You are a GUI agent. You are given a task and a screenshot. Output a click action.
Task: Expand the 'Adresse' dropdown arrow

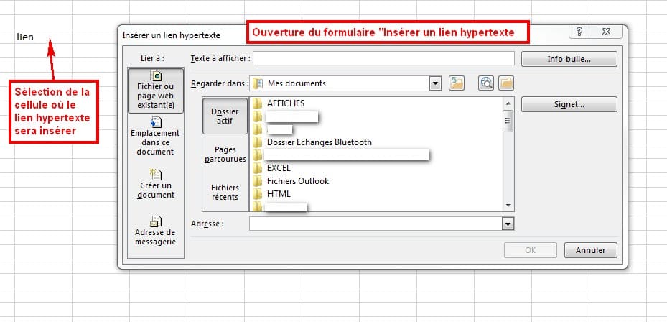pyautogui.click(x=508, y=224)
